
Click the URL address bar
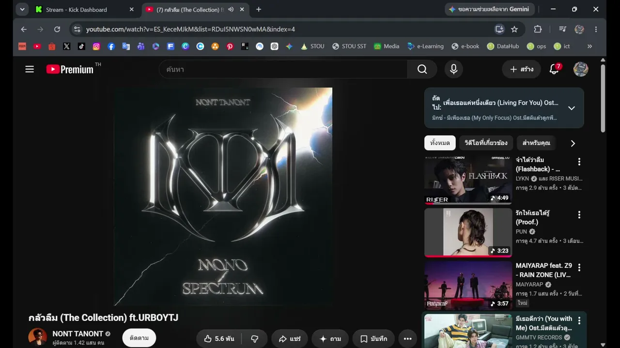click(x=286, y=29)
